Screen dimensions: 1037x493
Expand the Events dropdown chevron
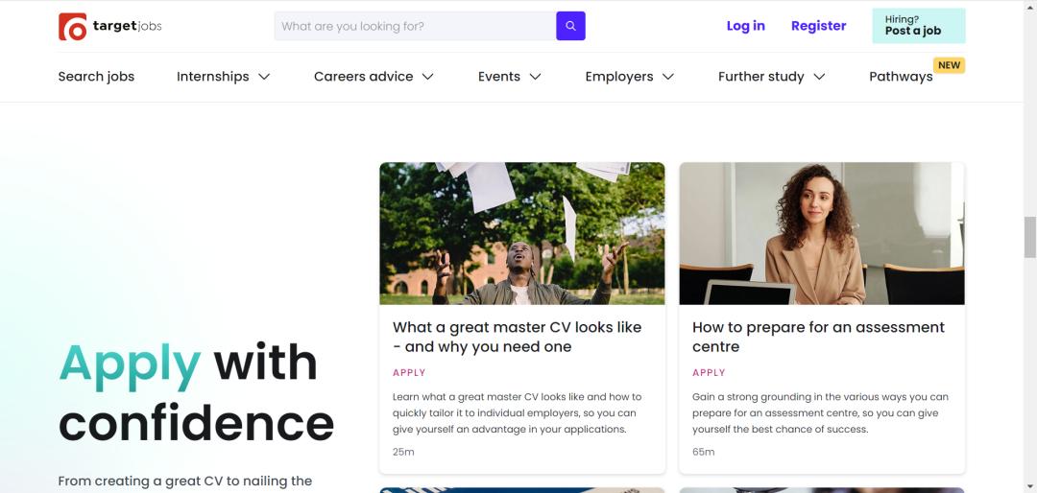(536, 77)
